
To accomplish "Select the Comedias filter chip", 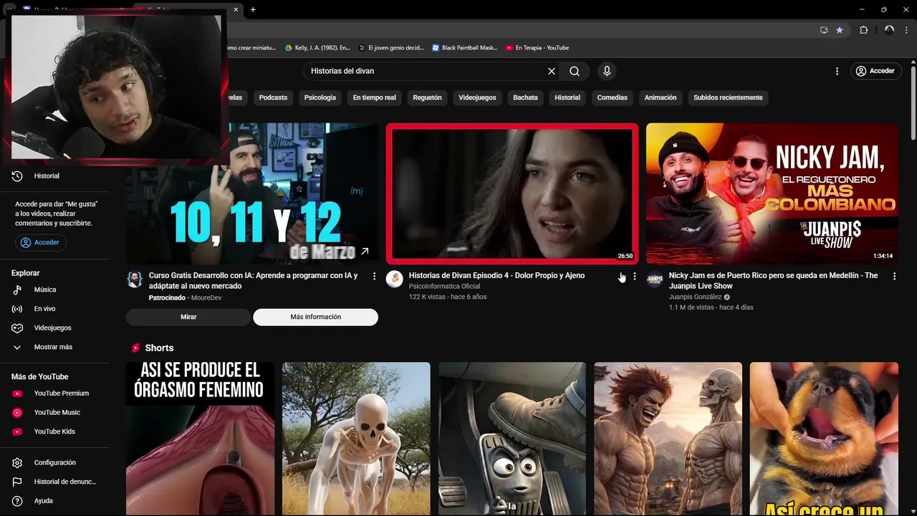I will tap(612, 97).
